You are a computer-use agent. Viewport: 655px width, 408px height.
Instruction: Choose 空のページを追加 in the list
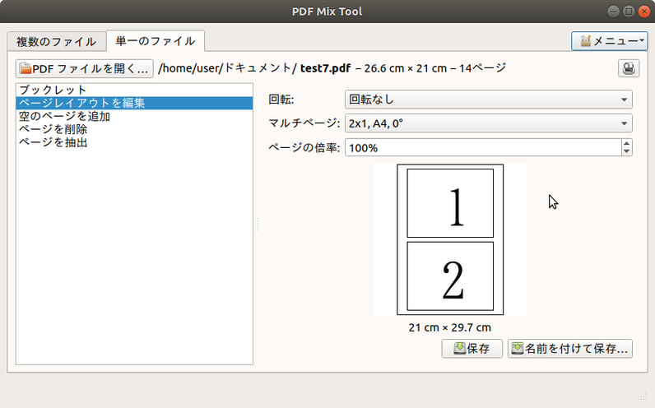coord(134,116)
